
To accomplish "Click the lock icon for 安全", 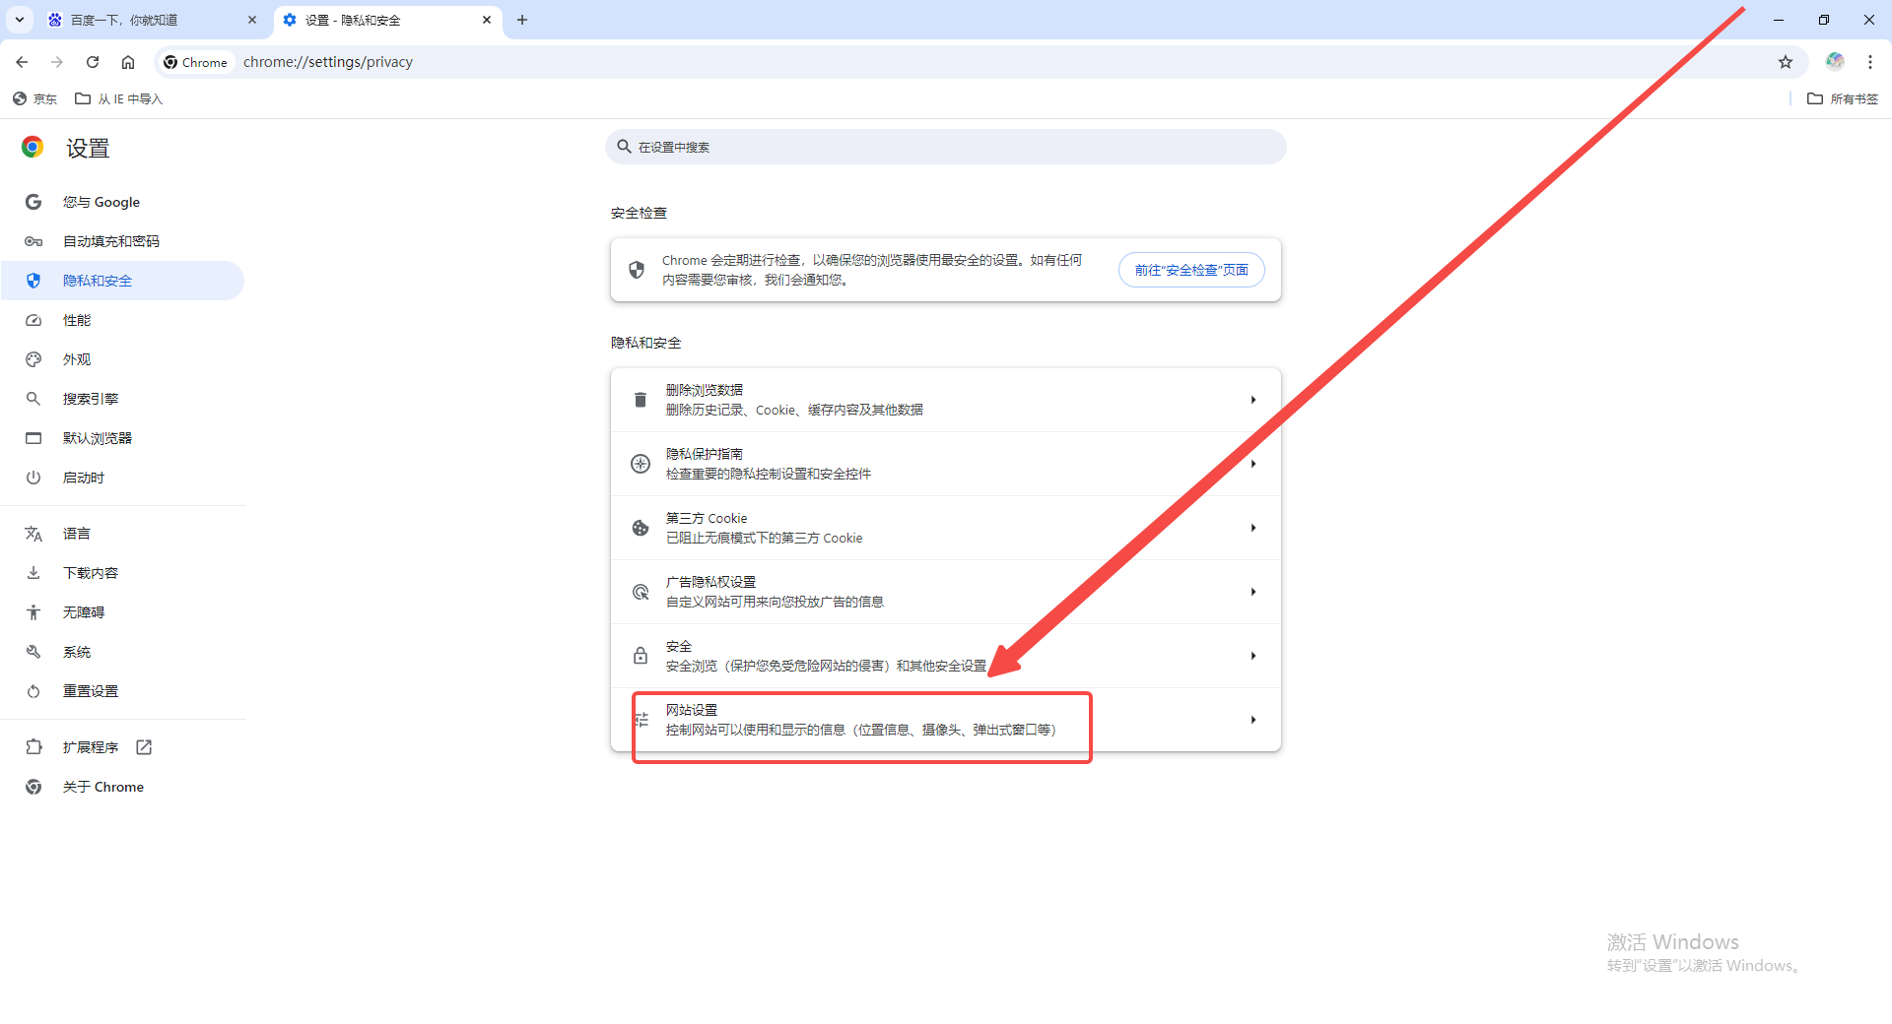I will 641,656.
